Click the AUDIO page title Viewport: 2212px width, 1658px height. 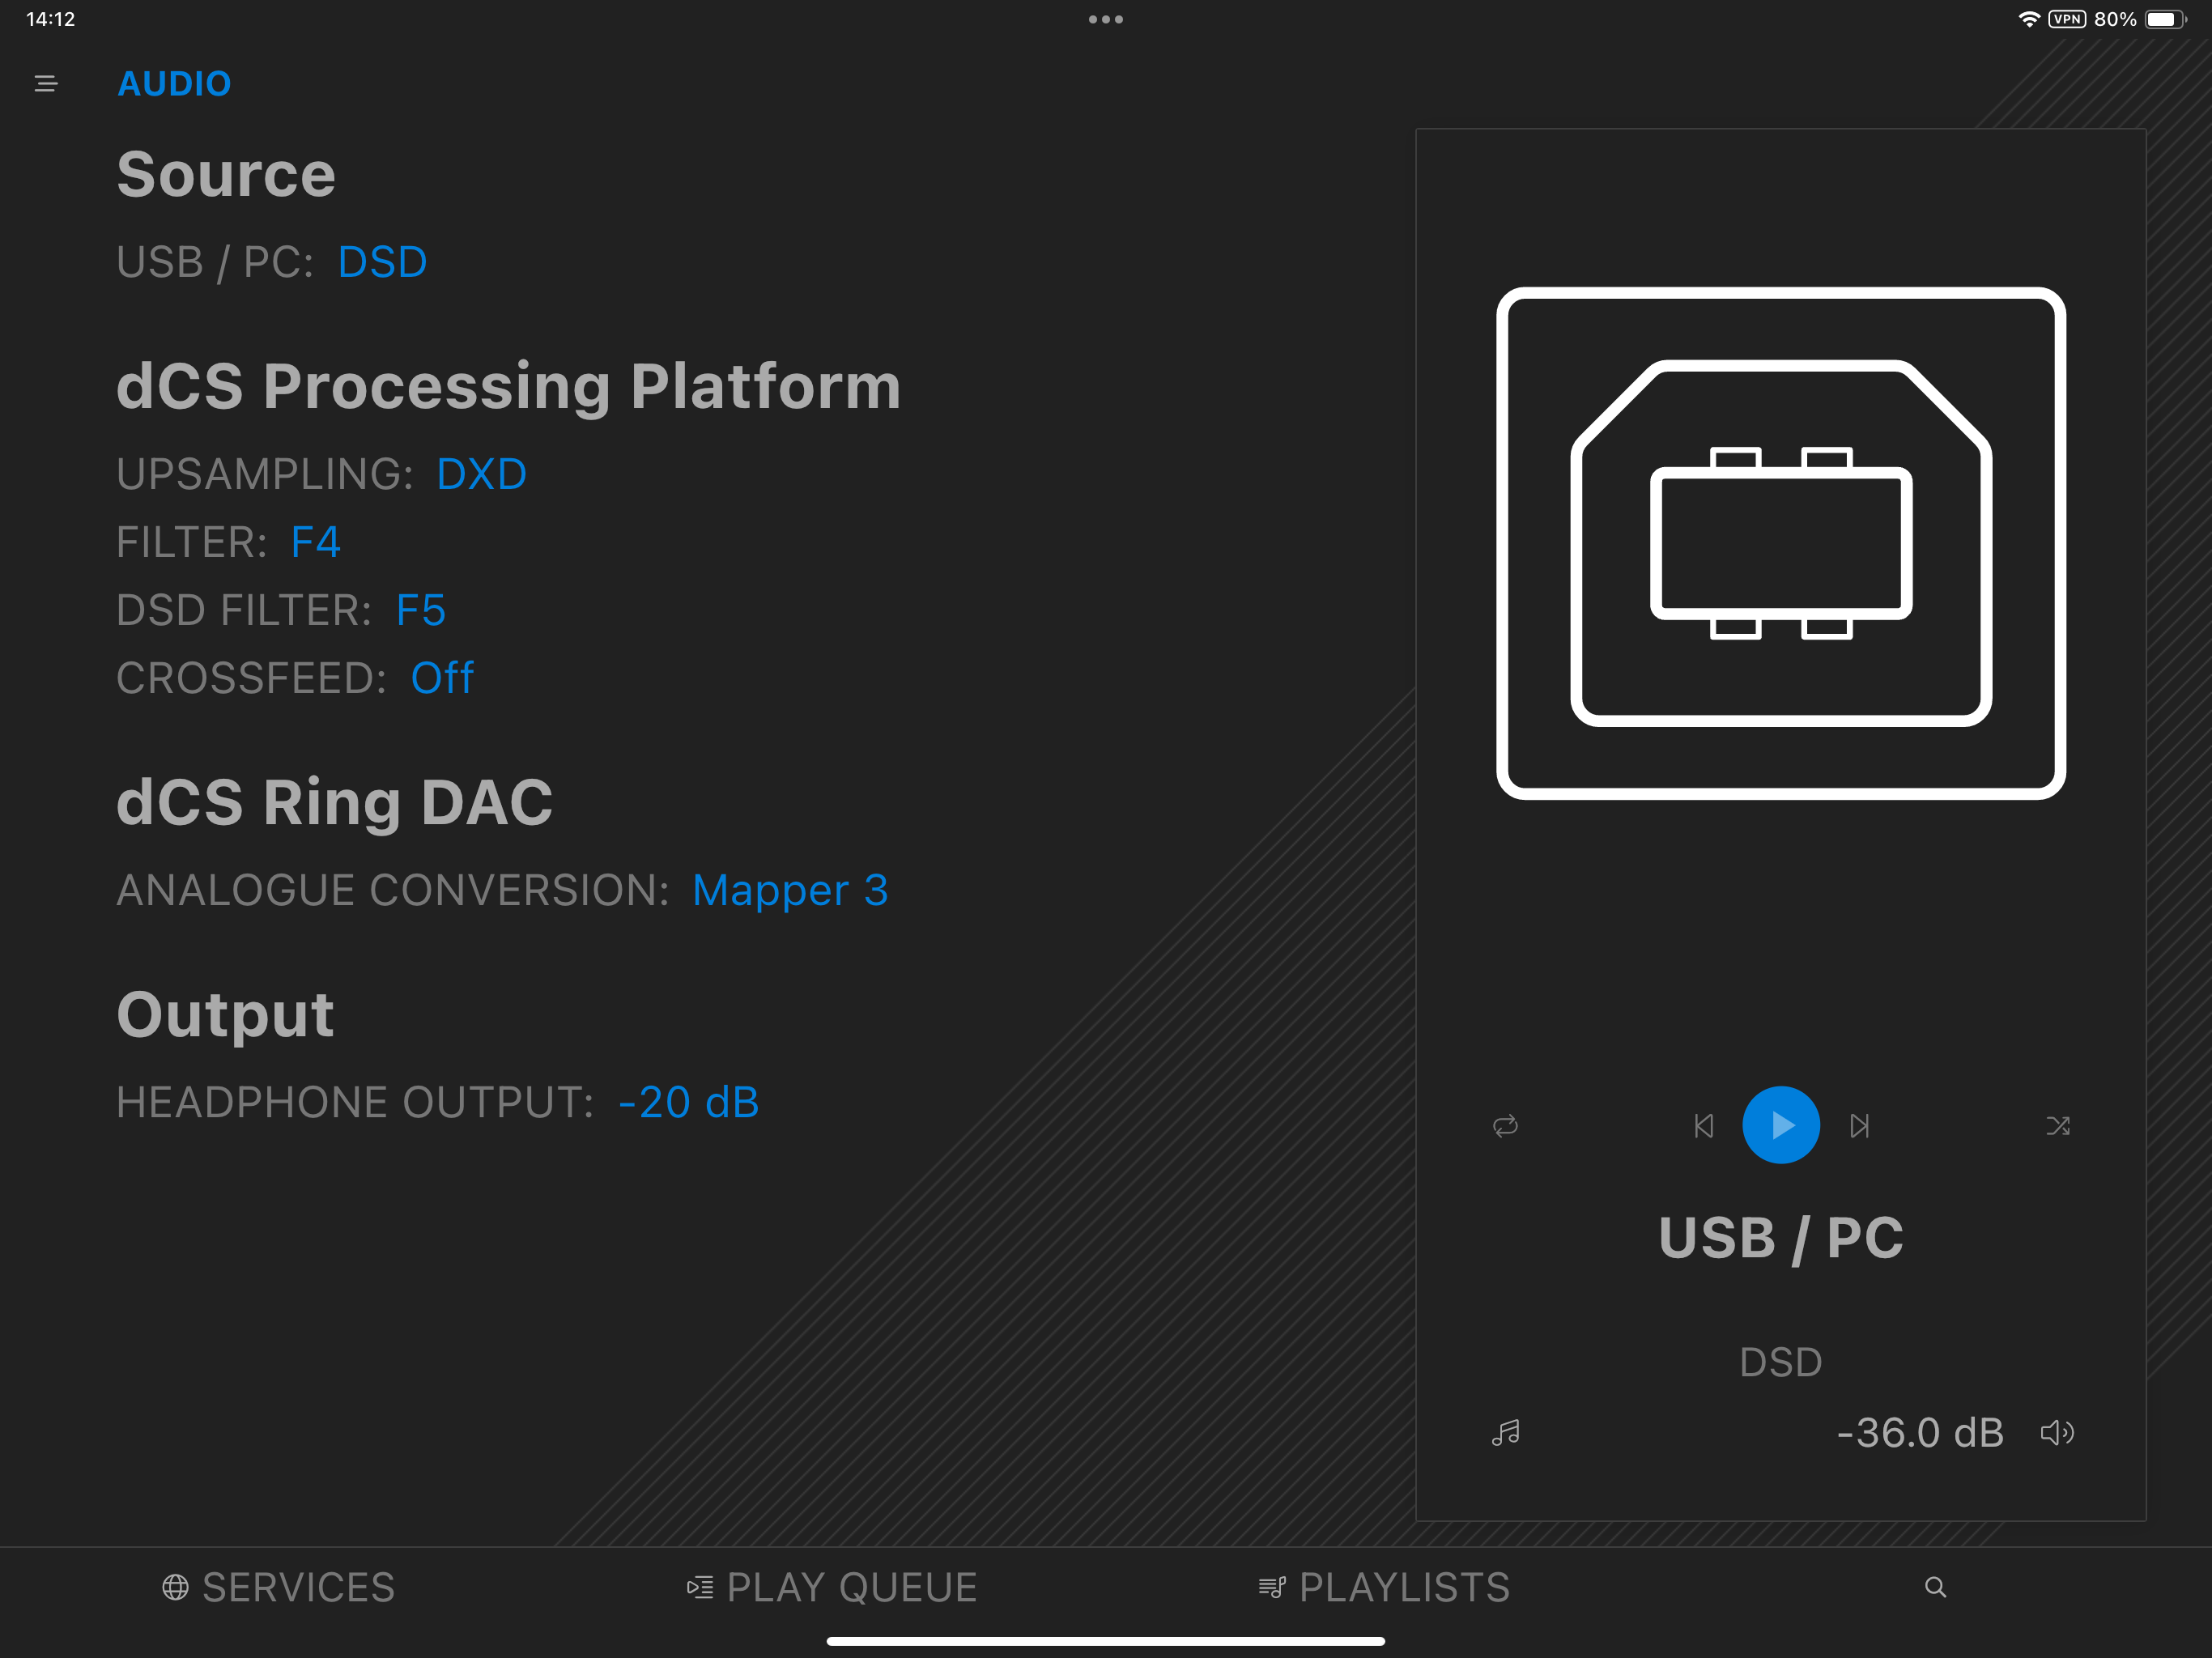click(x=174, y=84)
